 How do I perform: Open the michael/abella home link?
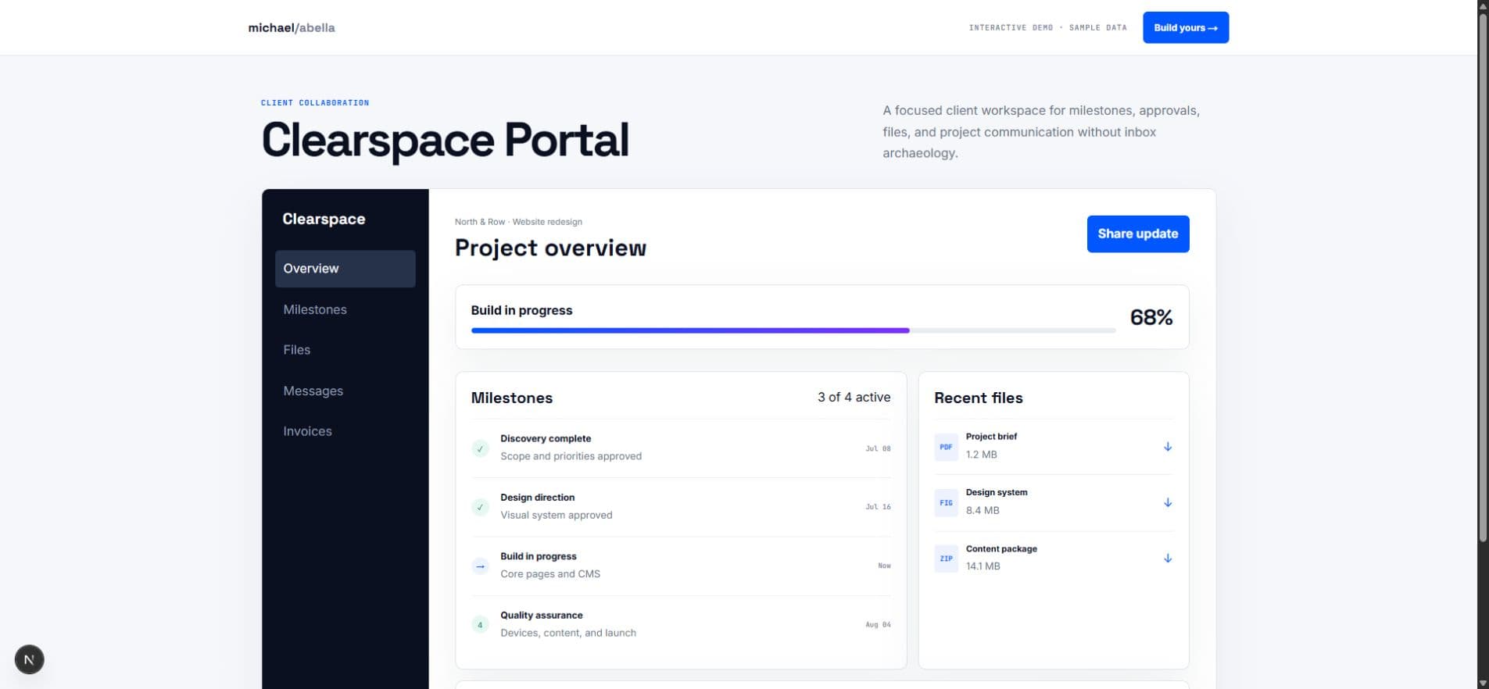(x=292, y=27)
